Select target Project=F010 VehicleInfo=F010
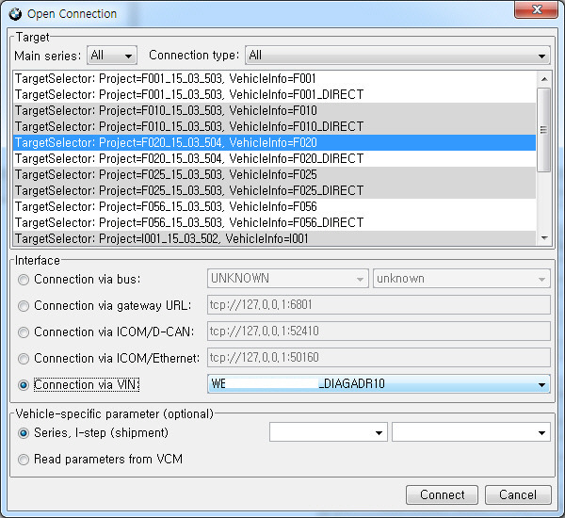Image resolution: width=565 pixels, height=518 pixels. tap(274, 110)
